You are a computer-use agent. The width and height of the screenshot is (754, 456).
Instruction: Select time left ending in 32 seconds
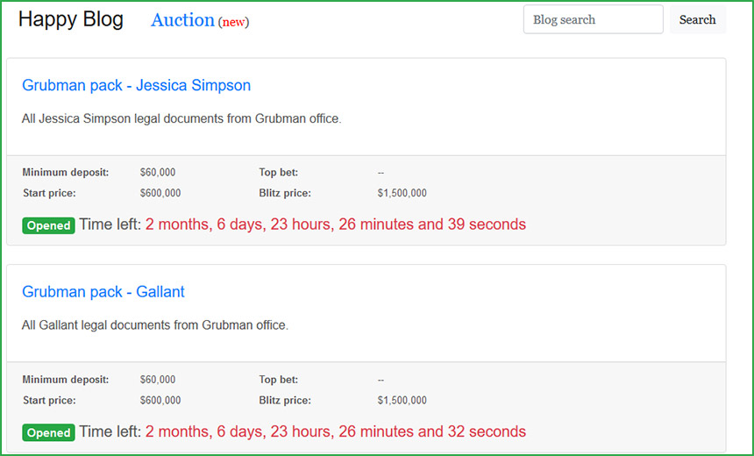[336, 431]
